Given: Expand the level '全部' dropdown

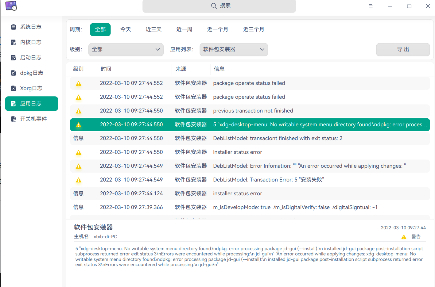Looking at the screenshot, I should tap(126, 49).
